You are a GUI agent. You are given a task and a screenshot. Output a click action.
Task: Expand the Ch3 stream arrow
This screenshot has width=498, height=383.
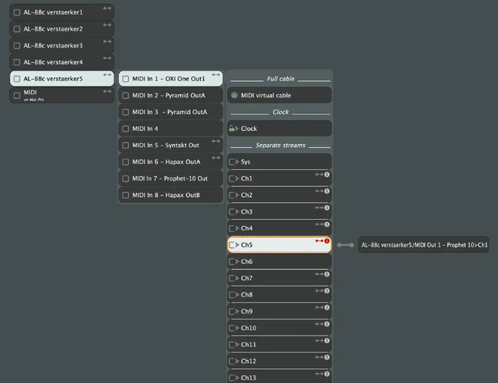(233, 212)
